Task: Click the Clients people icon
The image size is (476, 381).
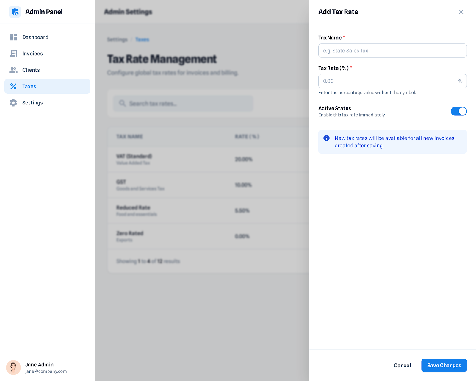Action: pyautogui.click(x=13, y=70)
